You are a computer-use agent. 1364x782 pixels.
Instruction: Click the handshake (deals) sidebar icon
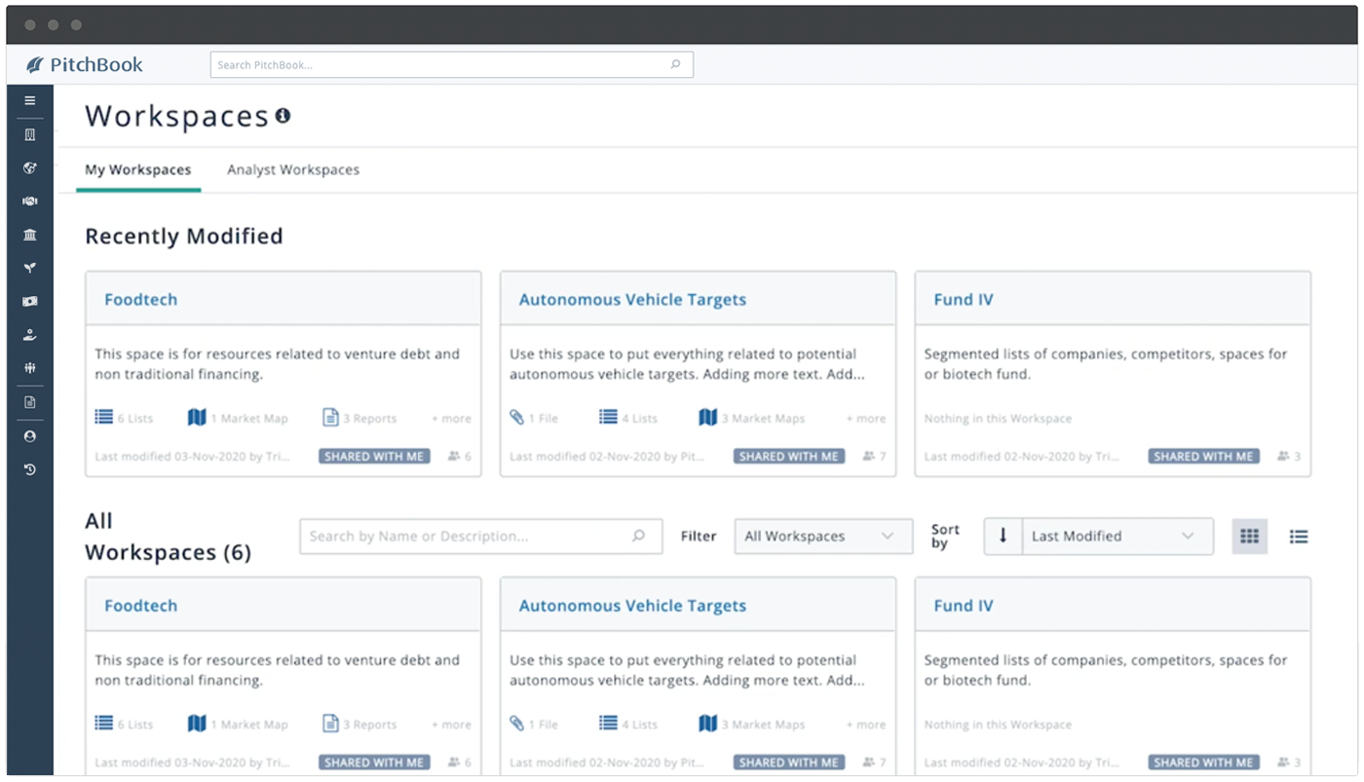30,202
